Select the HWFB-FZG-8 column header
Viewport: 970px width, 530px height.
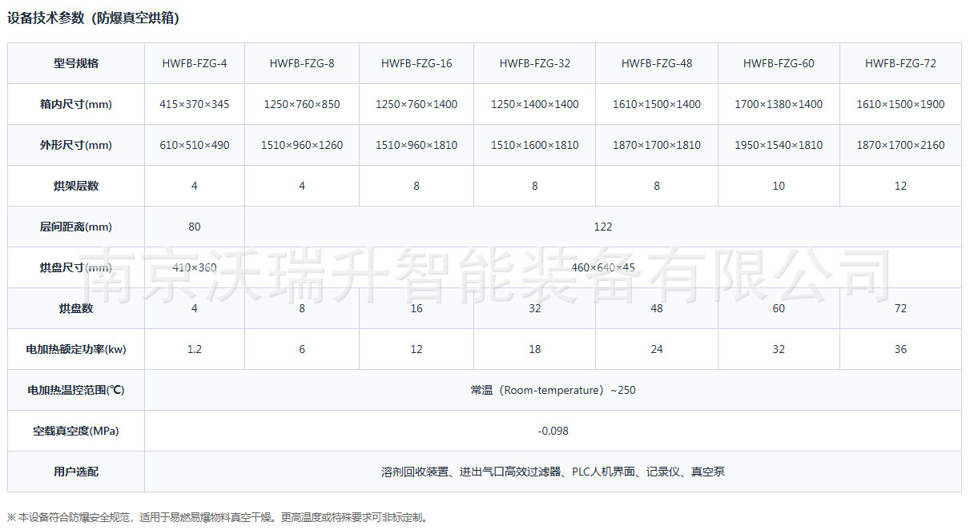(302, 63)
